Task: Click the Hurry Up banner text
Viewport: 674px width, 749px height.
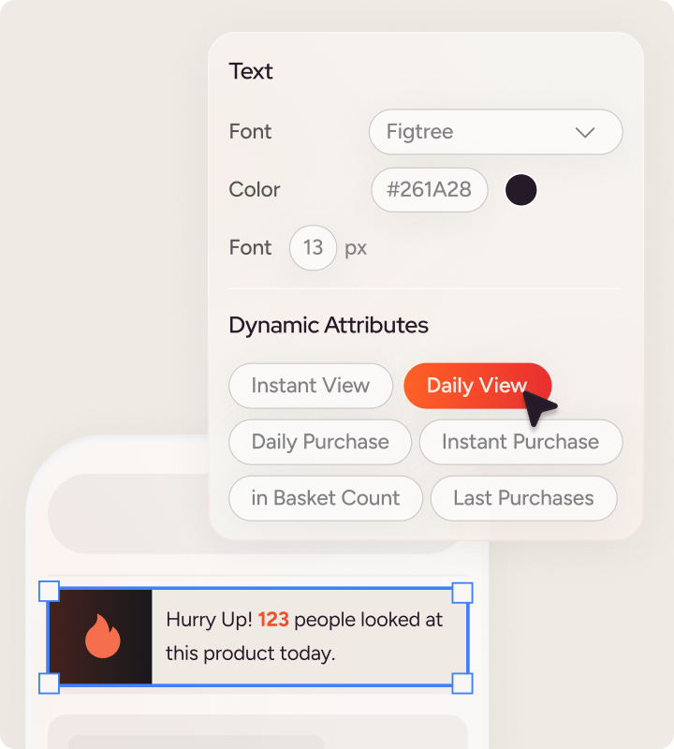Action: (304, 637)
